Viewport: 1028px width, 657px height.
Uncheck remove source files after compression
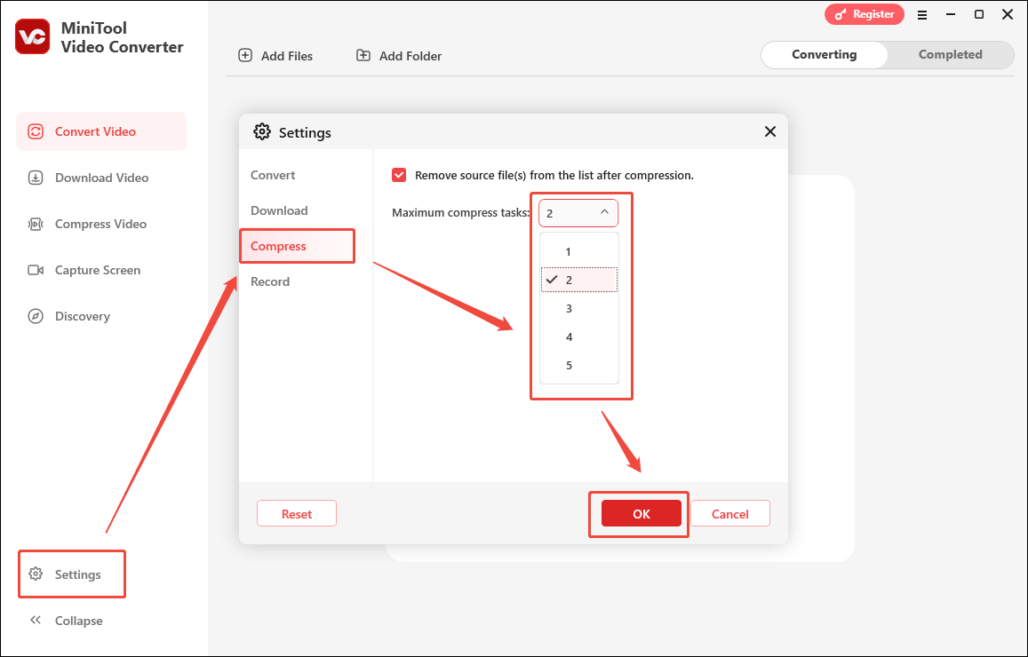399,174
